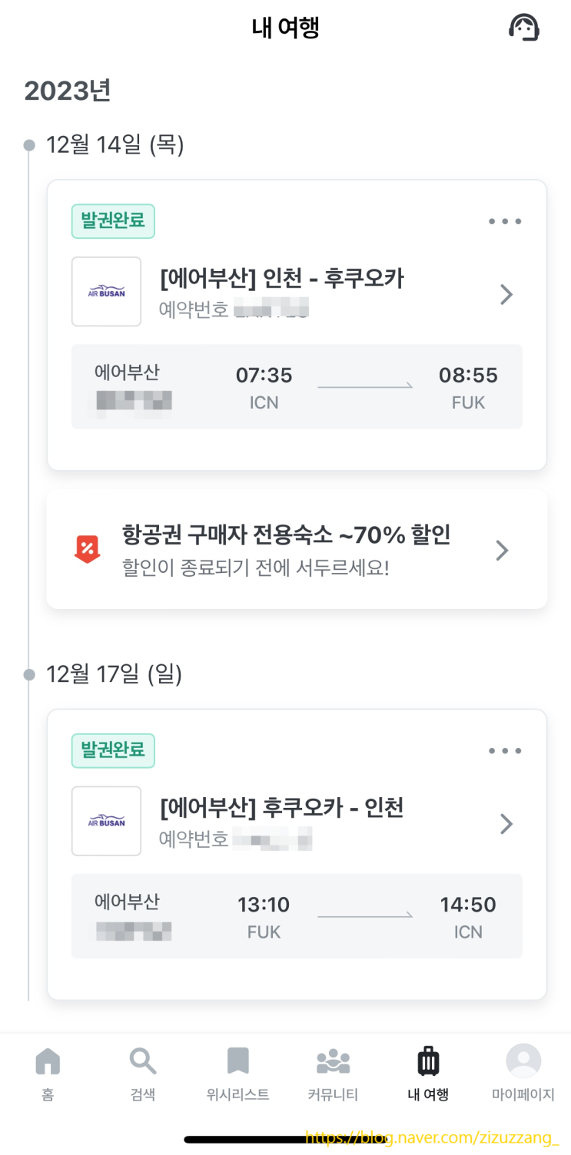Tap Air Busan logo on December 17 flight
The height and width of the screenshot is (1155, 571).
[x=106, y=821]
